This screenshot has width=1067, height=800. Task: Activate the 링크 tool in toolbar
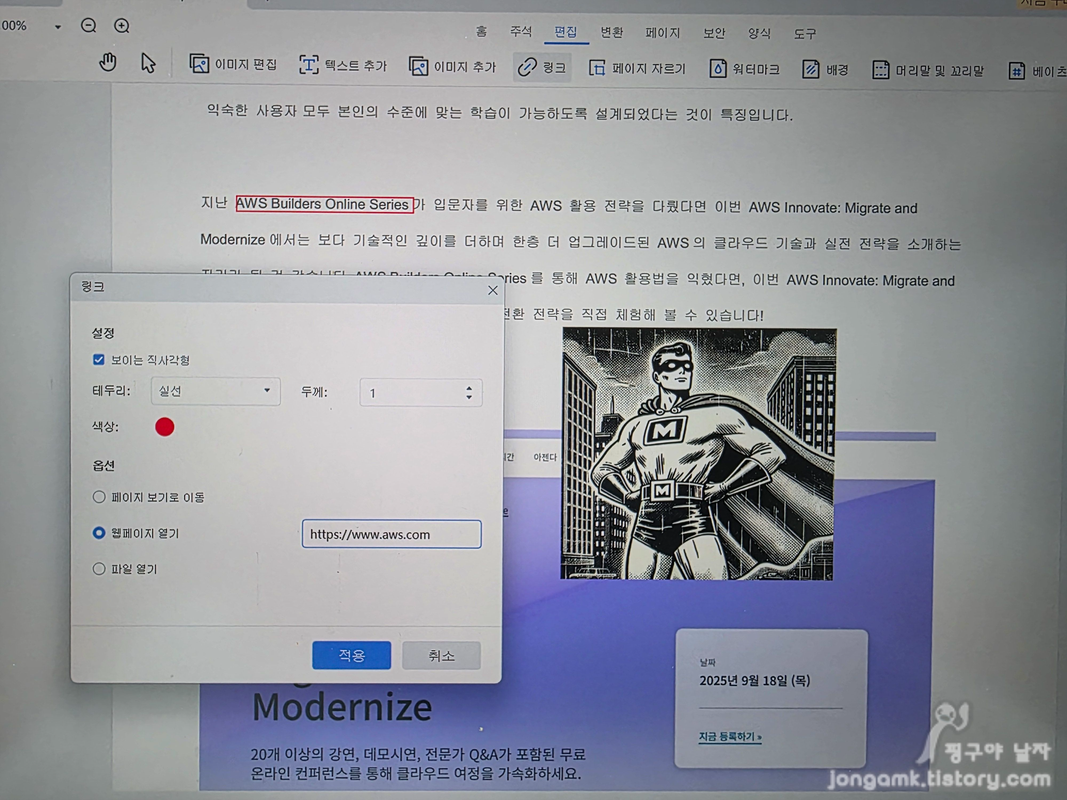[x=542, y=68]
